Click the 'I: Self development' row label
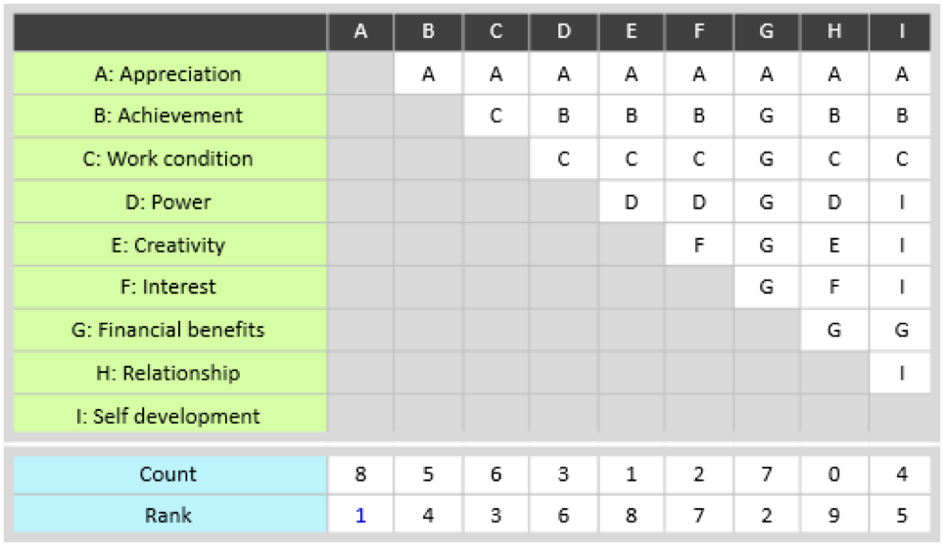 click(x=169, y=416)
